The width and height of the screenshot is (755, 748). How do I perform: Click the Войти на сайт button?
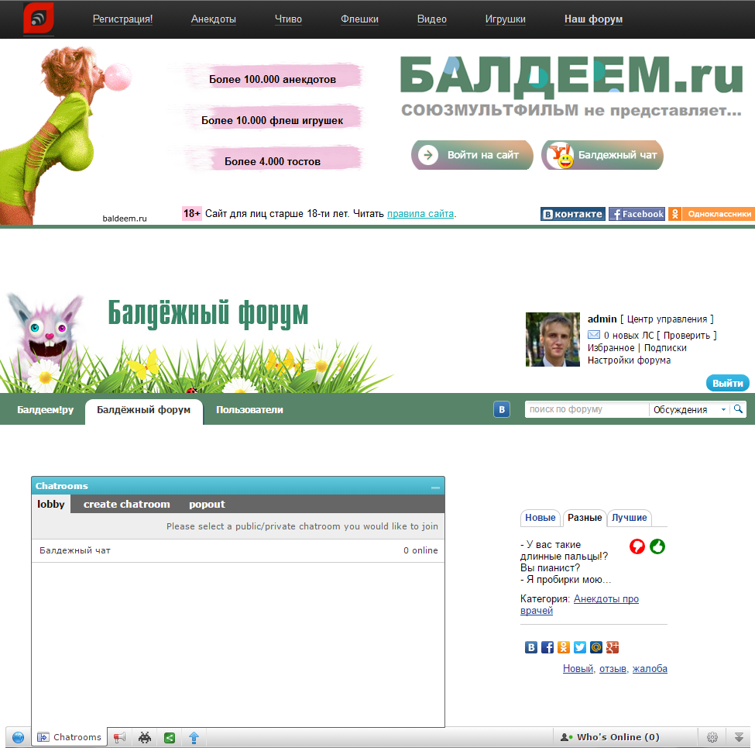pos(472,155)
